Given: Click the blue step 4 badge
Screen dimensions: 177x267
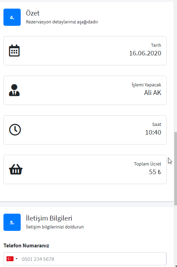Looking at the screenshot, I should [12, 17].
